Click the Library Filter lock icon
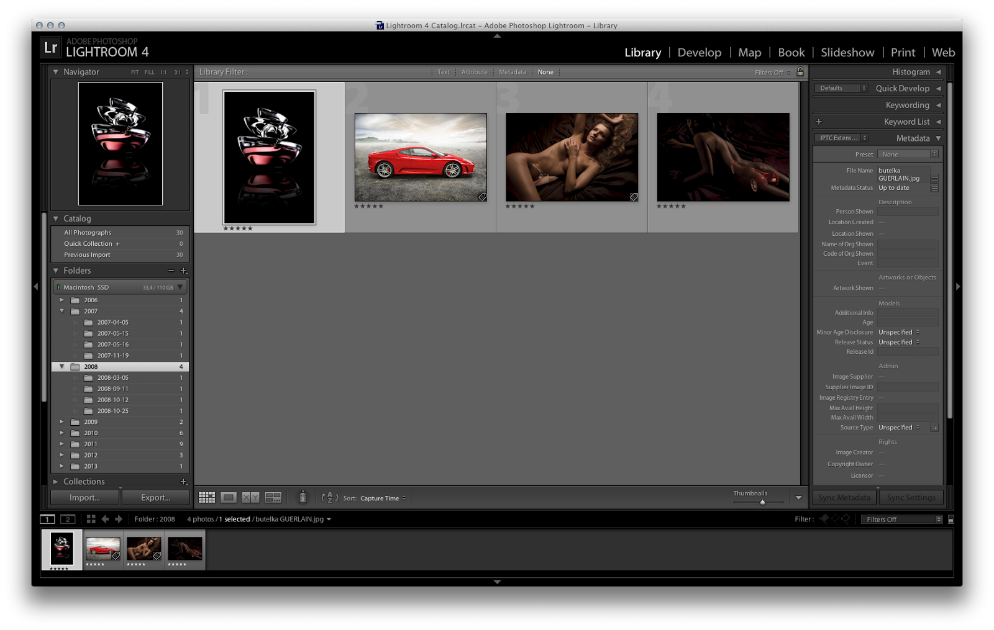The width and height of the screenshot is (994, 630). point(800,72)
